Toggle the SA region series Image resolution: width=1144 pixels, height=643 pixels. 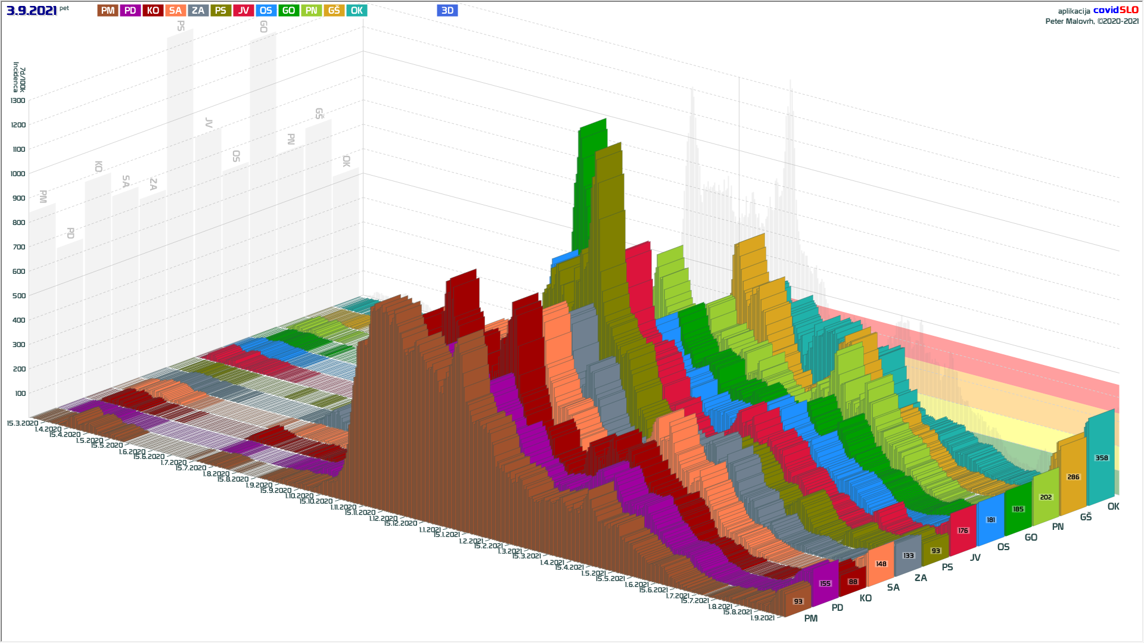pos(175,11)
